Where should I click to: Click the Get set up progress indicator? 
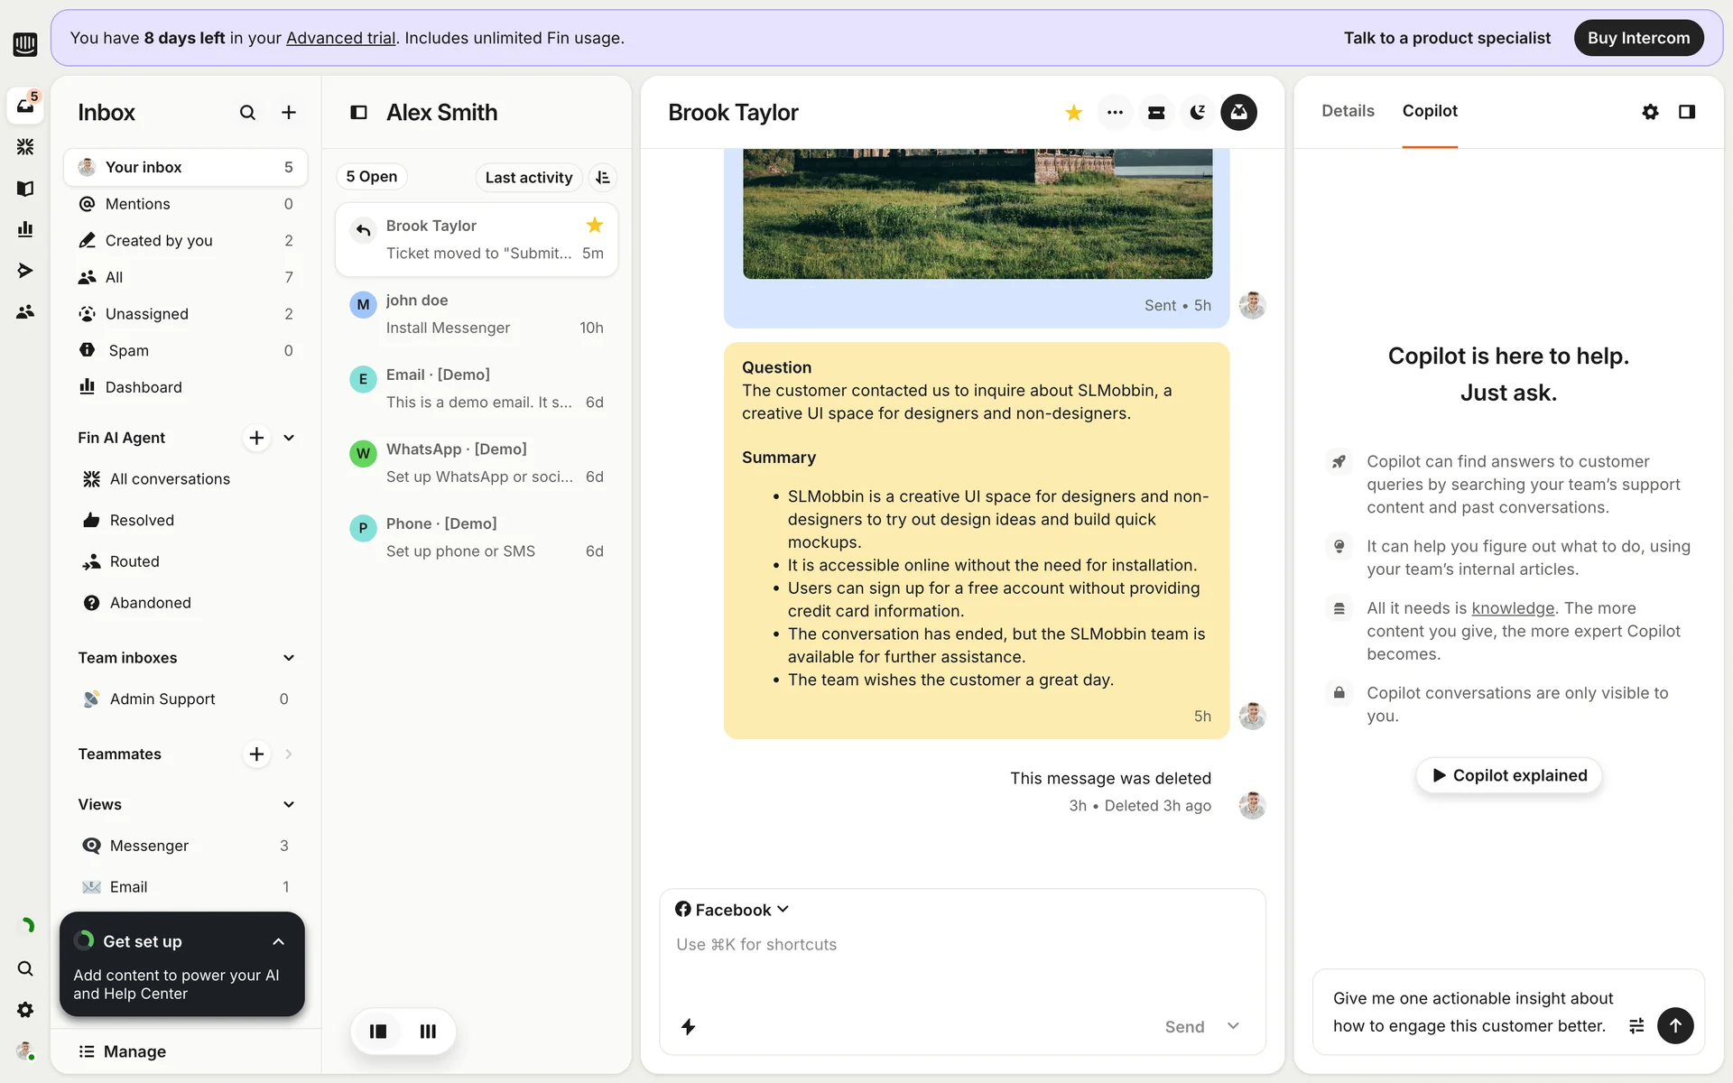85,941
